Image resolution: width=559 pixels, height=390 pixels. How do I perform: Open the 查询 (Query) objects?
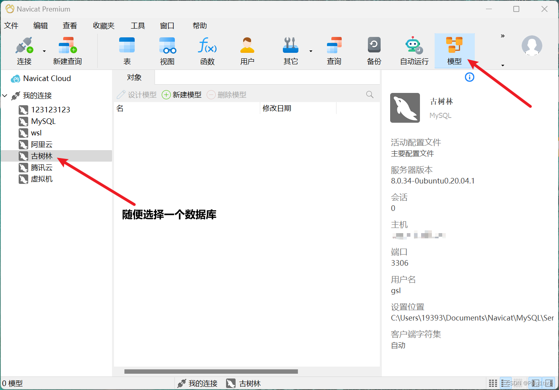coord(334,51)
